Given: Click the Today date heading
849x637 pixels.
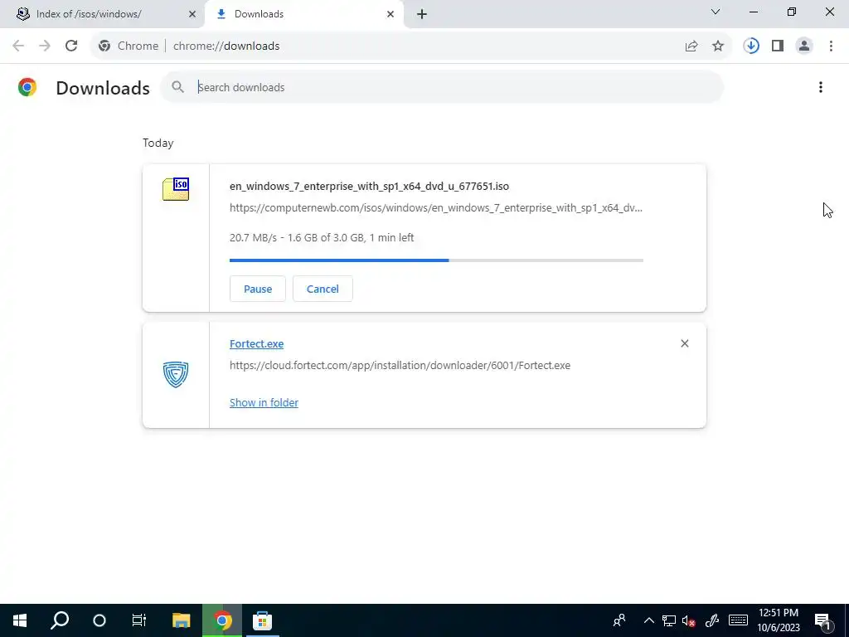Looking at the screenshot, I should [158, 143].
